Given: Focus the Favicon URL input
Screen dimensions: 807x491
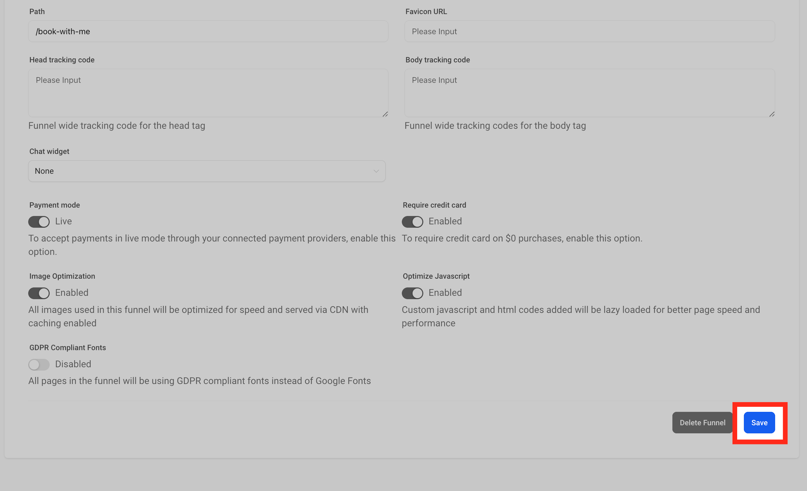Looking at the screenshot, I should click(589, 31).
